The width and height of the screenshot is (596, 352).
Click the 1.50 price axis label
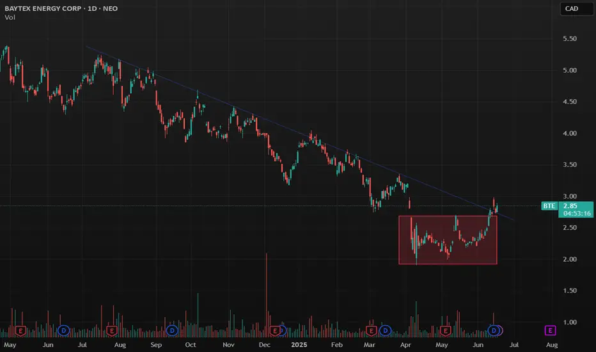click(x=570, y=291)
